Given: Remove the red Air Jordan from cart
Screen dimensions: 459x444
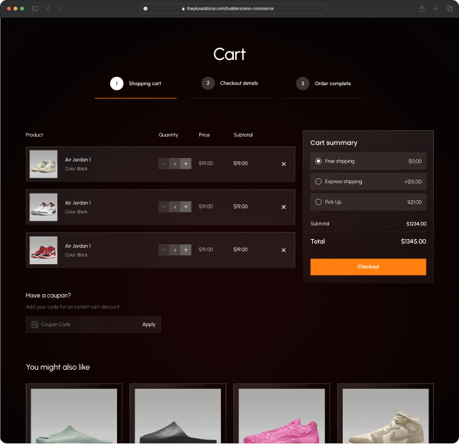Looking at the screenshot, I should 284,250.
